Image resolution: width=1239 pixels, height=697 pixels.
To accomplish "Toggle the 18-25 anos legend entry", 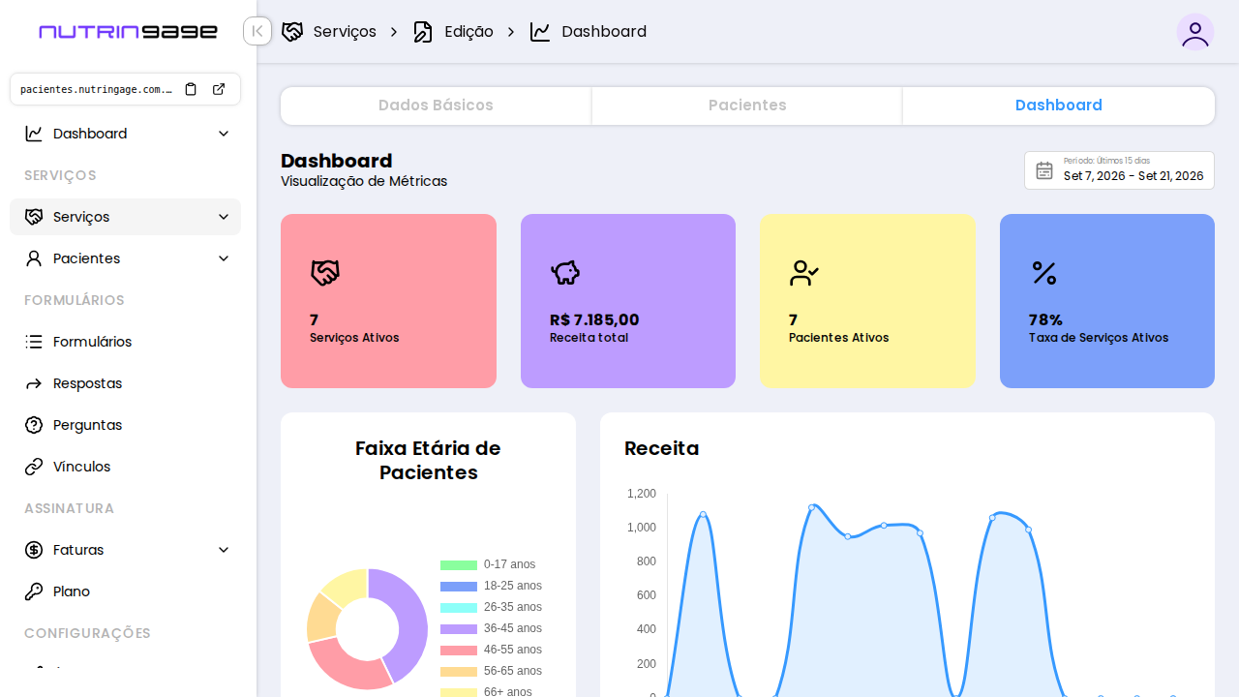I will click(491, 586).
